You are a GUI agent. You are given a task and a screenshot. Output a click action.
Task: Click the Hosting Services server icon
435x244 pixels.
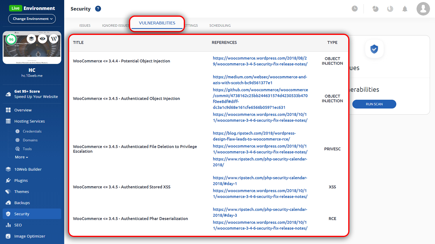8,121
